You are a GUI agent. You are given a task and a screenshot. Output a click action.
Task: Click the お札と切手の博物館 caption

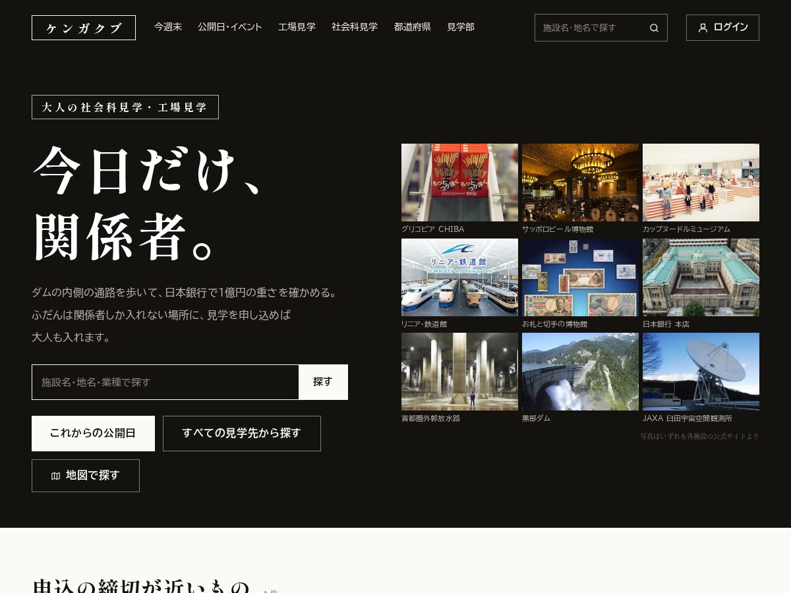554,324
